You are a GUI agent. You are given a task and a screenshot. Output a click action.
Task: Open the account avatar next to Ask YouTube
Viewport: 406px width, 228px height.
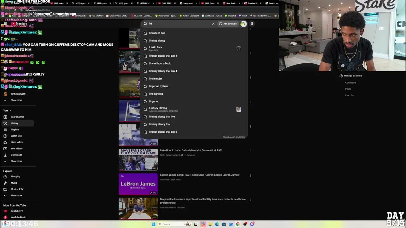tap(243, 24)
